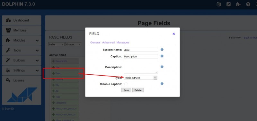This screenshot has width=257, height=121.
Task: Click the Delete button
Action: (x=138, y=90)
